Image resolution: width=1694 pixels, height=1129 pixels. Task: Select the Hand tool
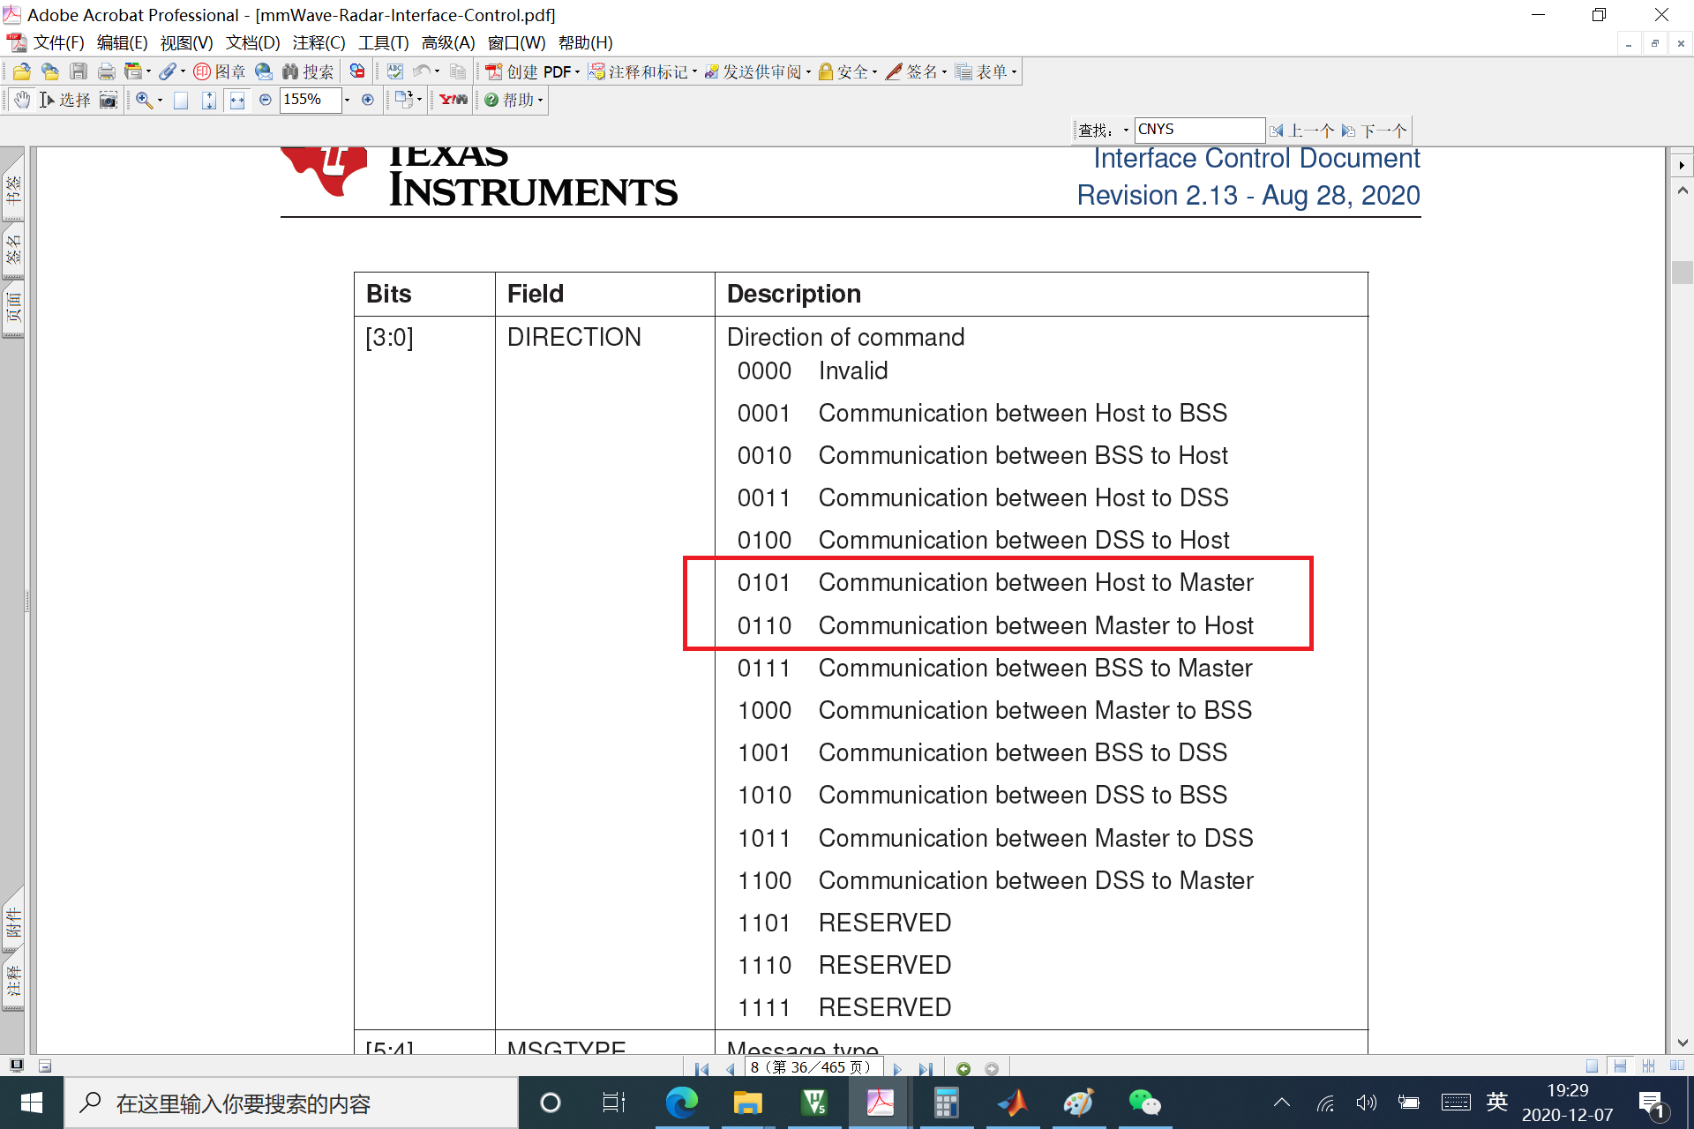click(23, 100)
